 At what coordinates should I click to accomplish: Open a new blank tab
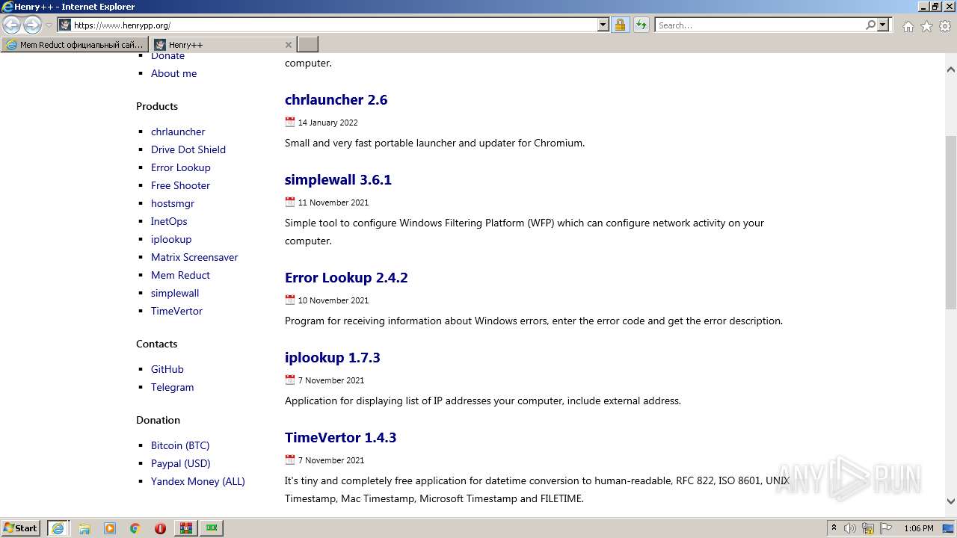pos(308,45)
